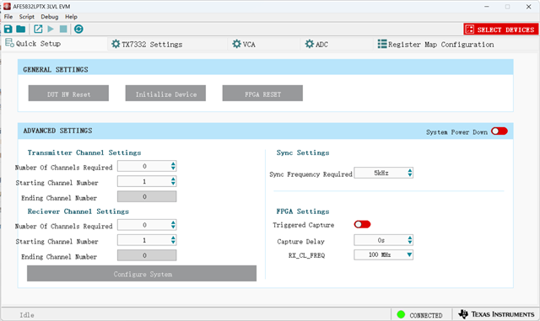540x321 pixels.
Task: Click the AFE5832LPTX app title icon
Action: (7, 6)
